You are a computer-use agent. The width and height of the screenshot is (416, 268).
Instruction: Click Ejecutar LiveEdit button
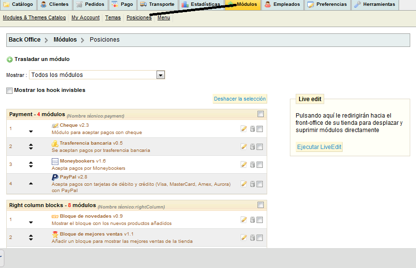click(319, 147)
